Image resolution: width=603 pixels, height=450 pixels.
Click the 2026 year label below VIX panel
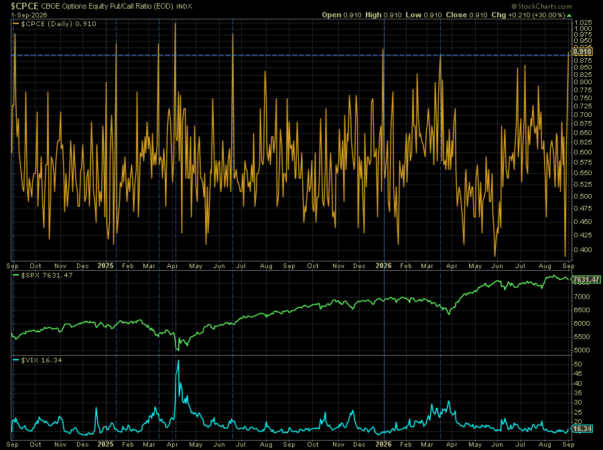pyautogui.click(x=383, y=444)
